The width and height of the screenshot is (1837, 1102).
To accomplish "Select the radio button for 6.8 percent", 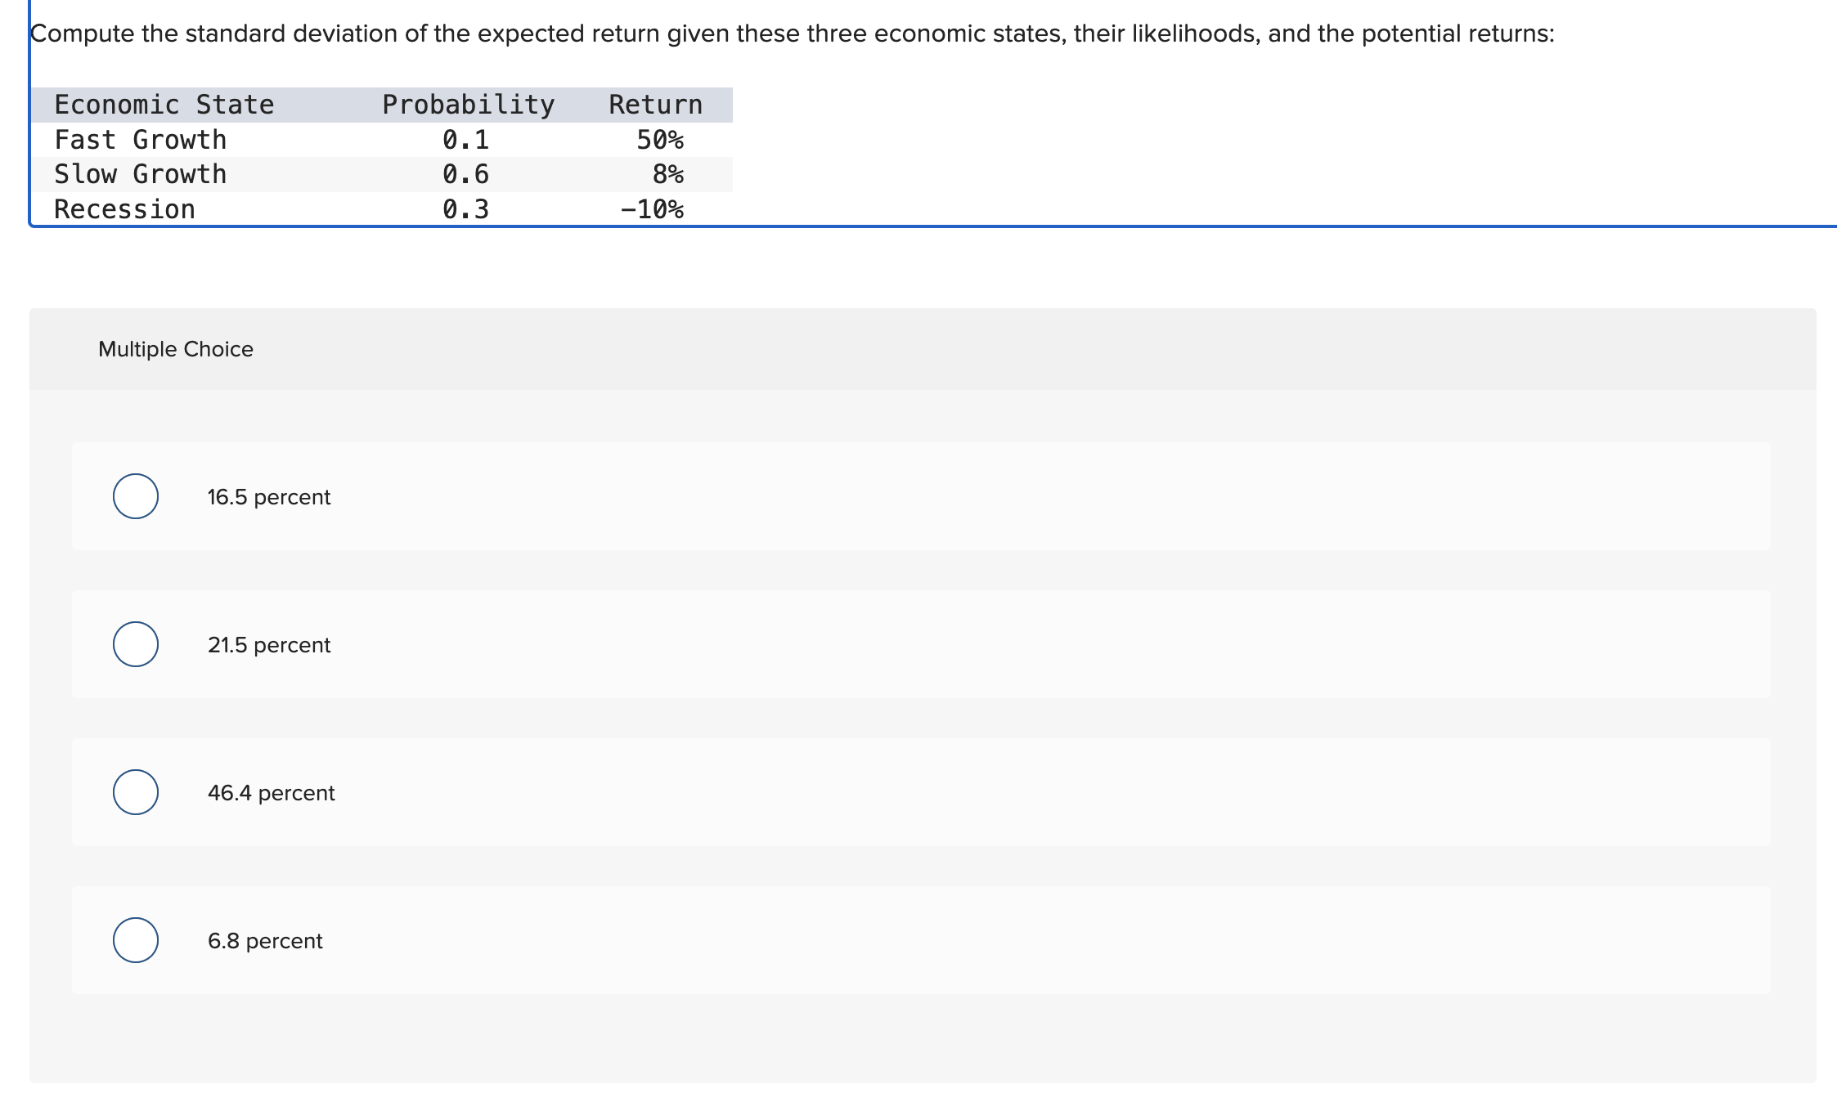I will 136,940.
